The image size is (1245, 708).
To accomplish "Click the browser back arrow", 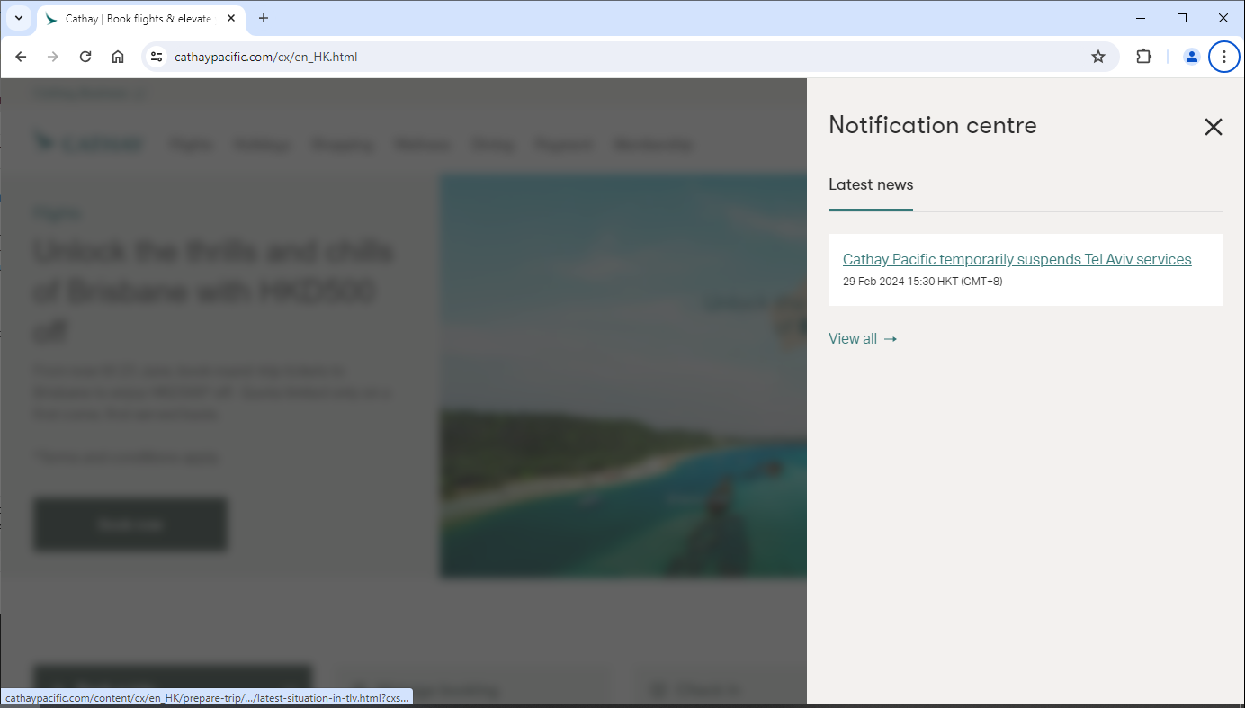I will (20, 56).
